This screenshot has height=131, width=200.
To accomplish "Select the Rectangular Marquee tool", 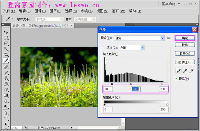I will pyautogui.click(x=6, y=38).
